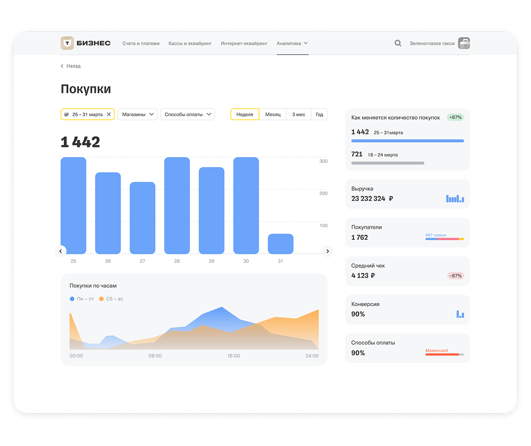Screen dimensions: 531x446
Task: Open Счета и платежи menu item
Action: click(141, 43)
